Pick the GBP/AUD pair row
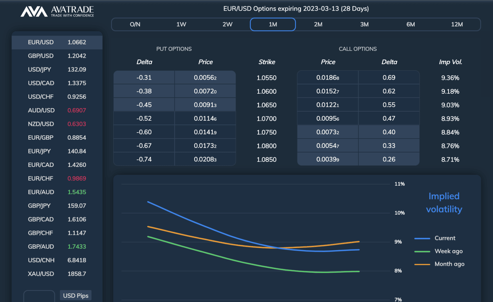493x302 pixels. click(57, 246)
